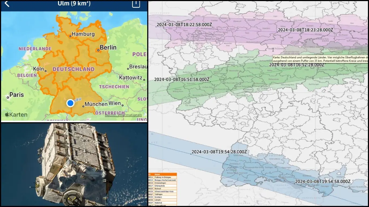The width and height of the screenshot is (369, 207).
Task: Click the Apple Karten logo
Action: point(16,114)
